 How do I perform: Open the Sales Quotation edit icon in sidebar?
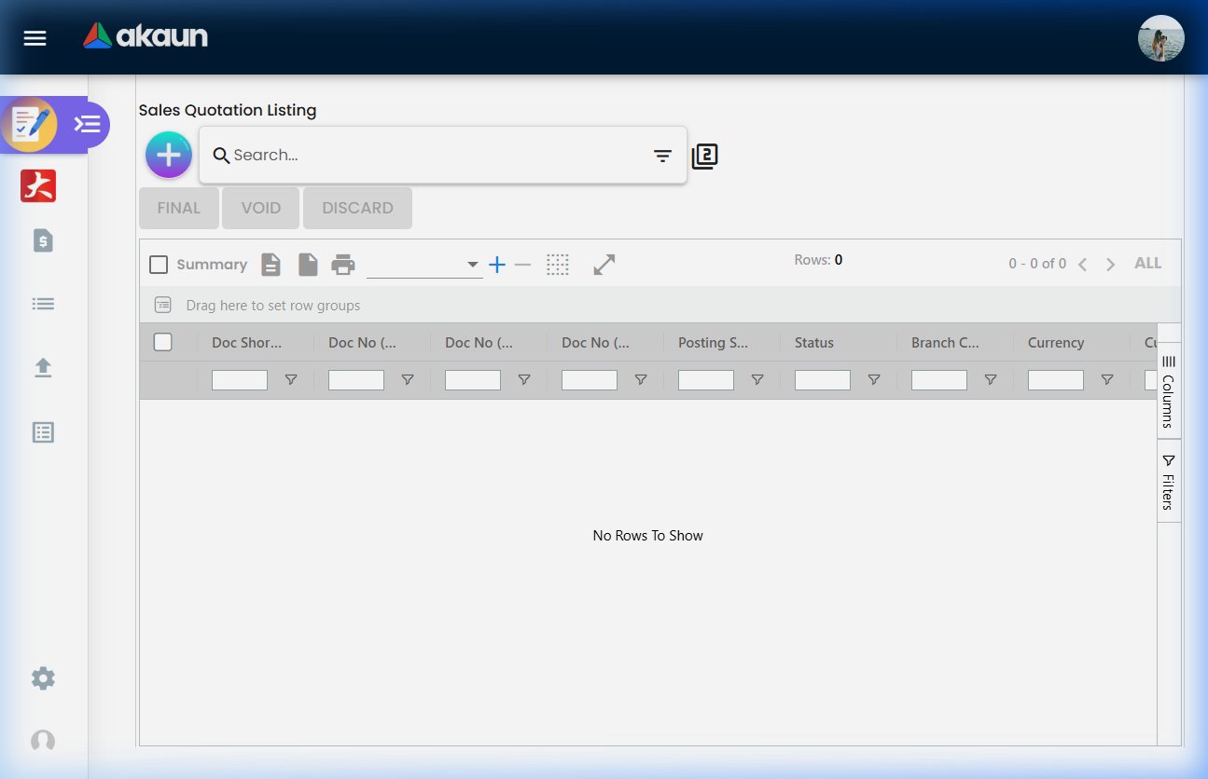pyautogui.click(x=31, y=124)
